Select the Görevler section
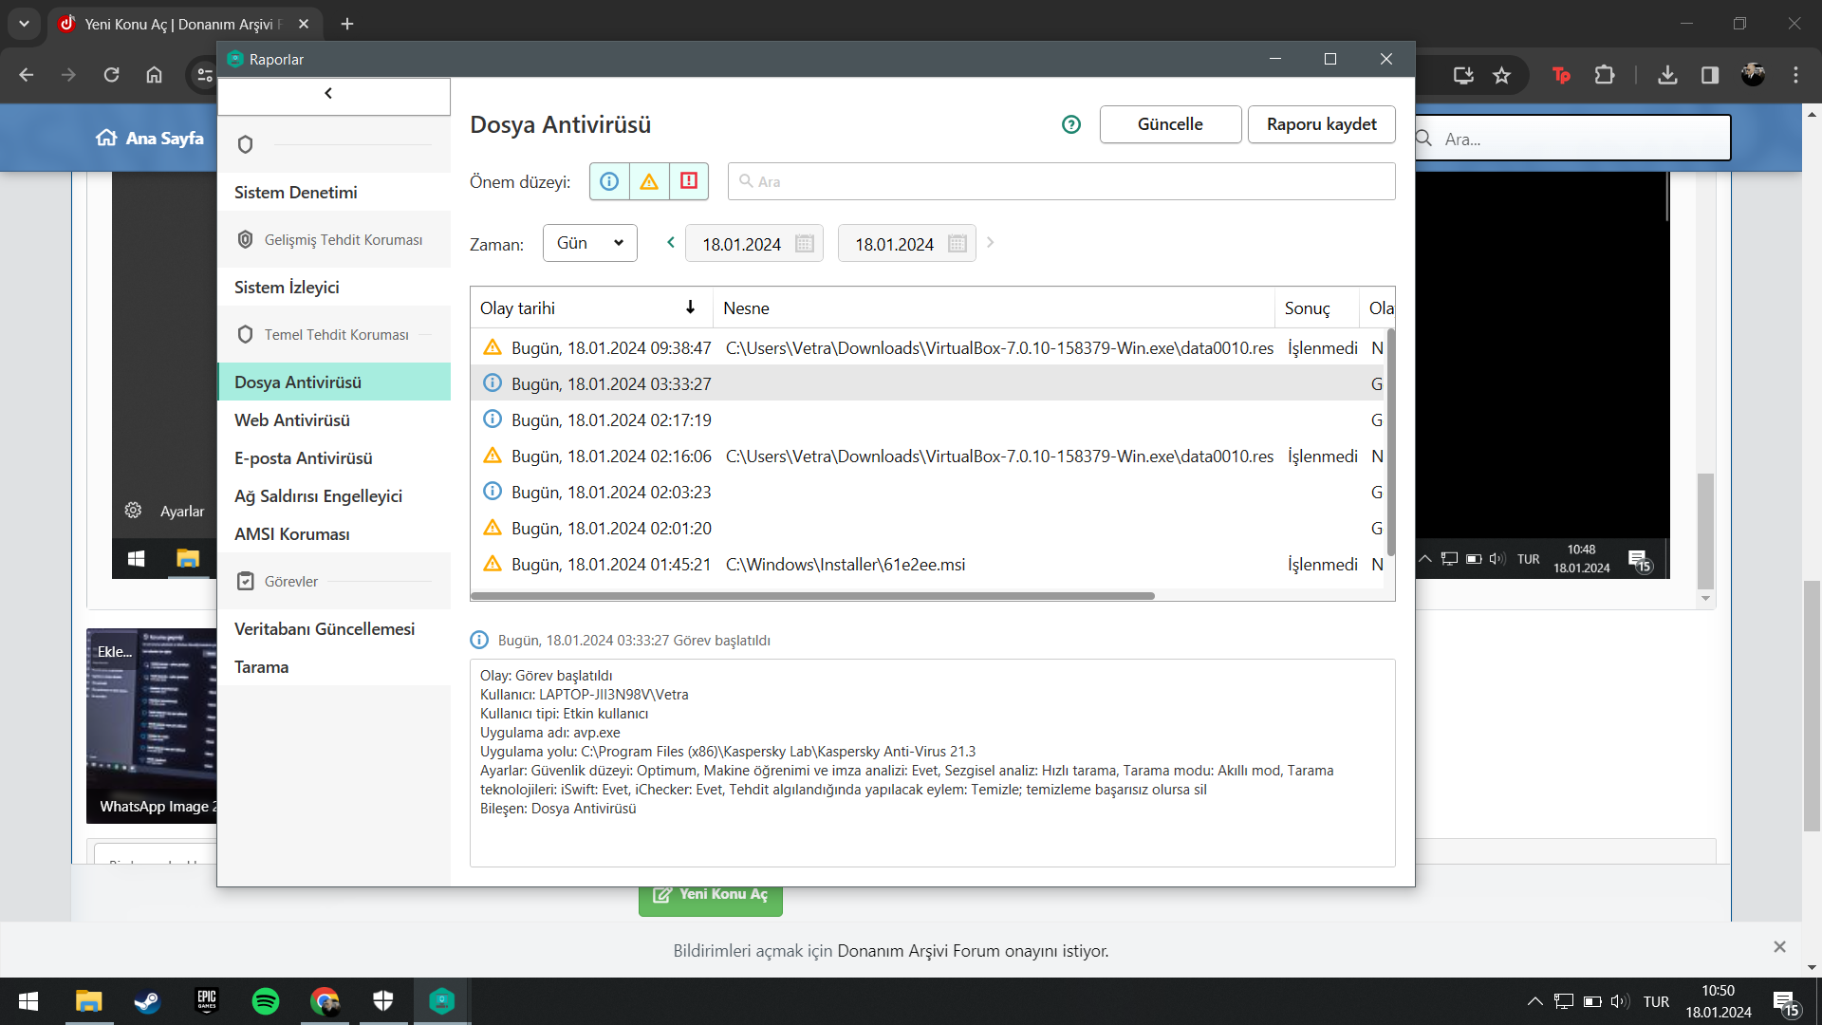Image resolution: width=1822 pixels, height=1025 pixels. click(x=334, y=582)
